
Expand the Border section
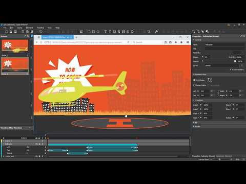[194, 126]
